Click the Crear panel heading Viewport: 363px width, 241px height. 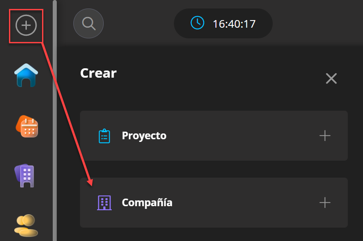pos(98,73)
